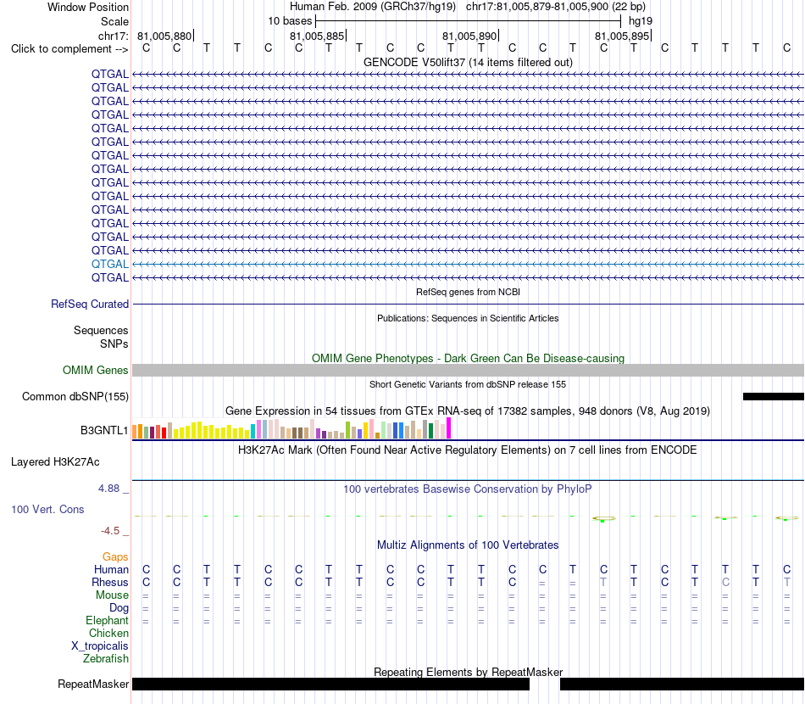Click 'Click to complement -->' to complement bases
805x704 pixels.
pyautogui.click(x=69, y=49)
